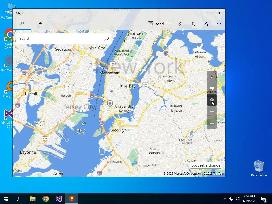272x204 pixels.
Task: Click the Amalgamated Dwellings label
Action: (124, 109)
